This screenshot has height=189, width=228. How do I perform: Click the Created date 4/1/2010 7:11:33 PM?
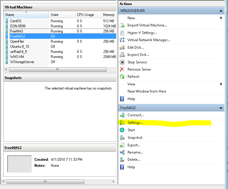(x=67, y=160)
